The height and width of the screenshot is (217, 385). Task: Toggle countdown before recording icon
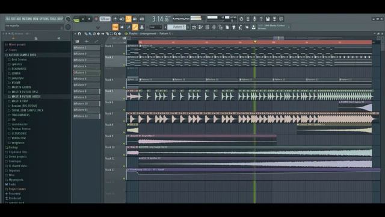(128, 19)
